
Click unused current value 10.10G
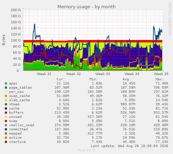pyautogui.click(x=63, y=117)
